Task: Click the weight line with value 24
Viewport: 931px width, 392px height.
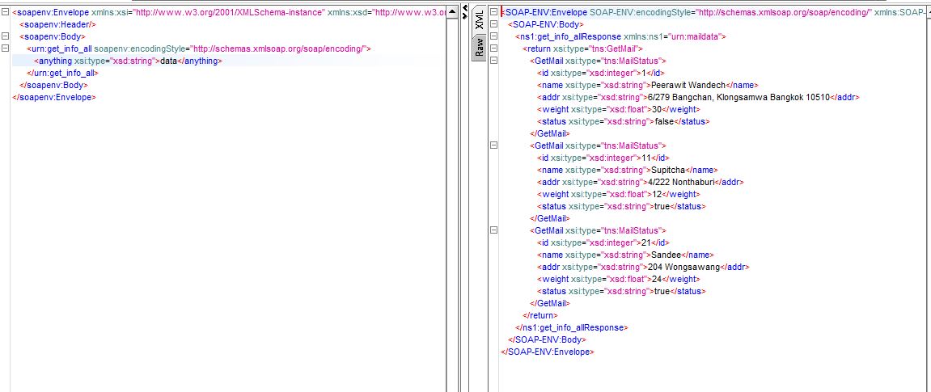Action: click(618, 279)
